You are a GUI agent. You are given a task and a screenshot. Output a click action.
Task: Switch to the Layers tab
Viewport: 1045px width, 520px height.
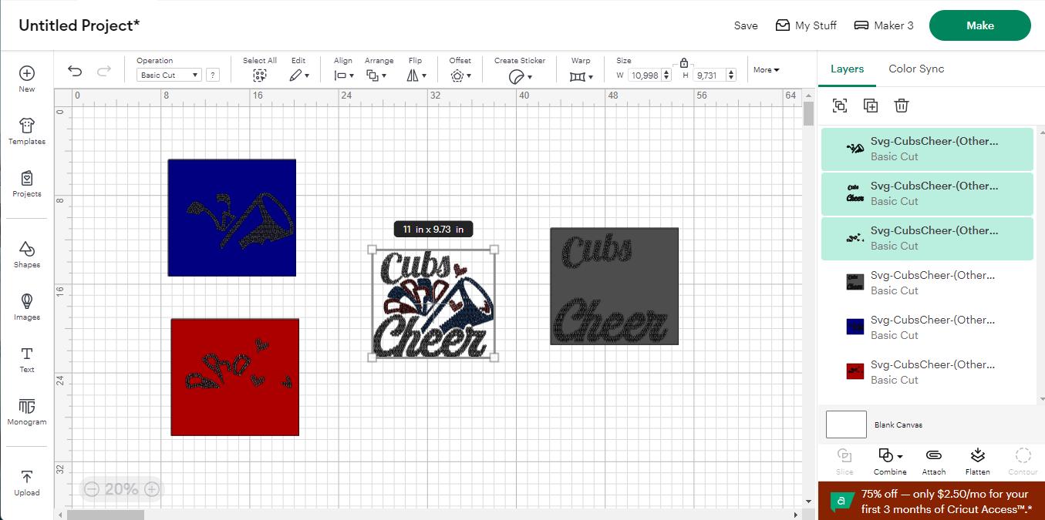[x=847, y=69]
